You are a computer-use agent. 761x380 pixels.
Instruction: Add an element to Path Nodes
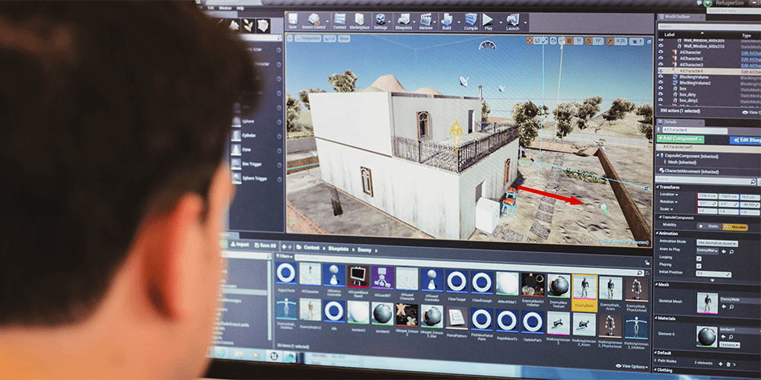tap(721, 365)
